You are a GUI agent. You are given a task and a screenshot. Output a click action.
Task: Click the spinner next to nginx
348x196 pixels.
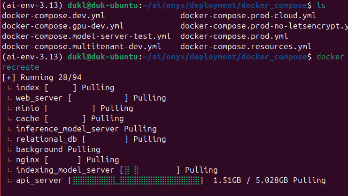coord(9,160)
